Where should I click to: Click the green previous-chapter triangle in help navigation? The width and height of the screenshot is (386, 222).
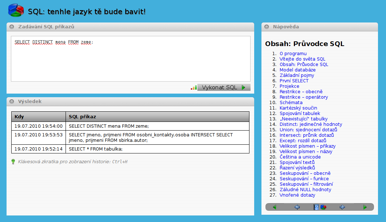point(274,207)
